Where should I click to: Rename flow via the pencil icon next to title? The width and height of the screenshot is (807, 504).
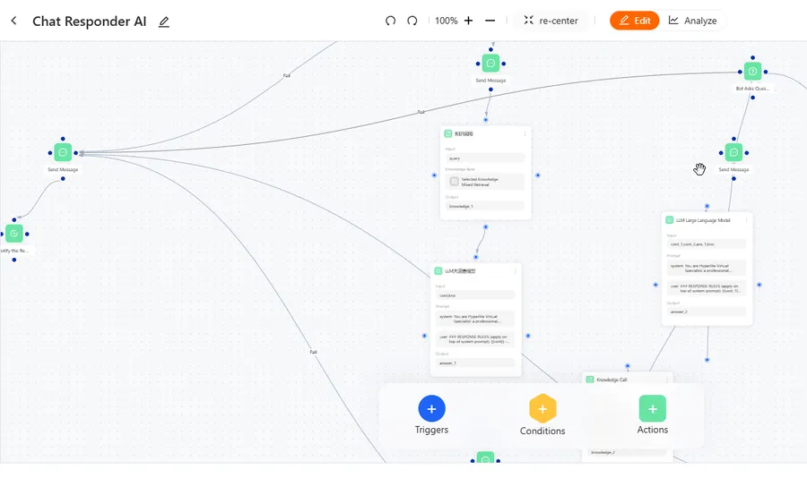pos(164,21)
